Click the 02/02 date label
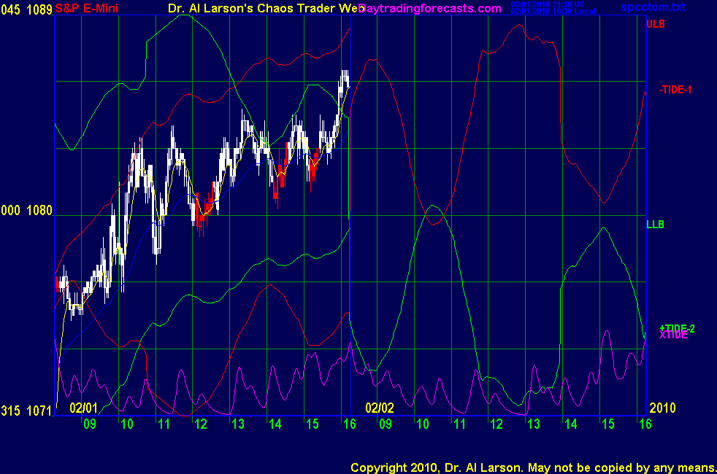Viewport: 717px width, 474px height. 380,408
